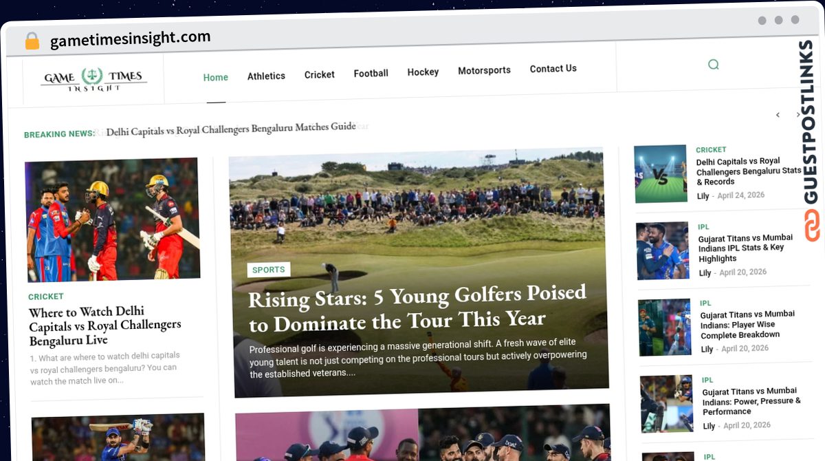Click the padlock icon in address bar

coord(32,41)
